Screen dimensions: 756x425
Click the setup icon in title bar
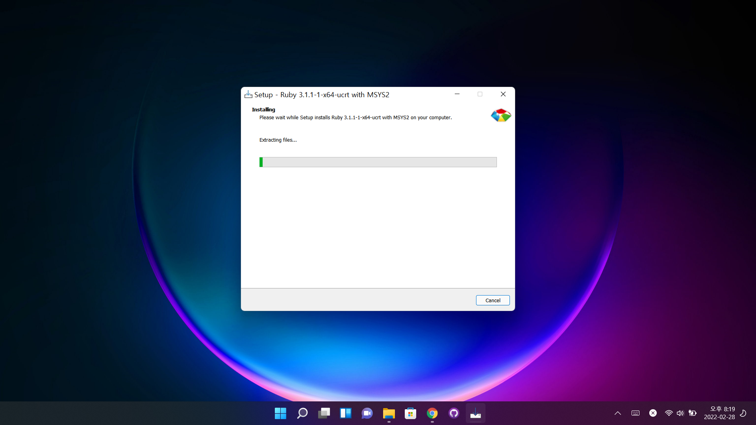click(x=248, y=94)
